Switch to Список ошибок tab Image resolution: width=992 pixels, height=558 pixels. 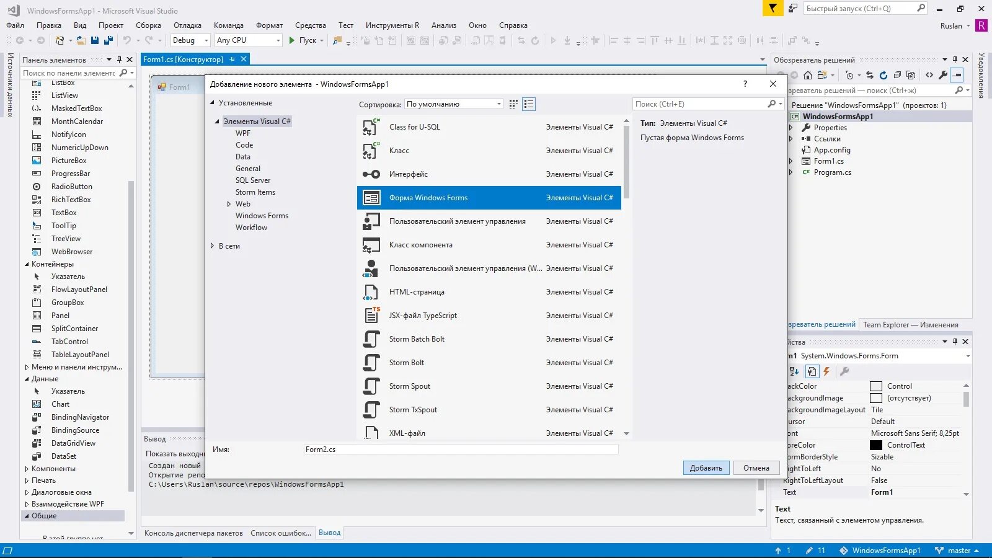(281, 533)
